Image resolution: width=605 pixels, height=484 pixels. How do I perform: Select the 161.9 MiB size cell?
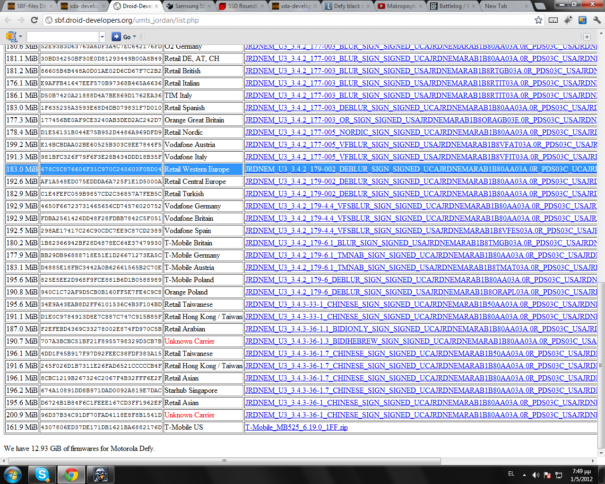[x=22, y=427]
